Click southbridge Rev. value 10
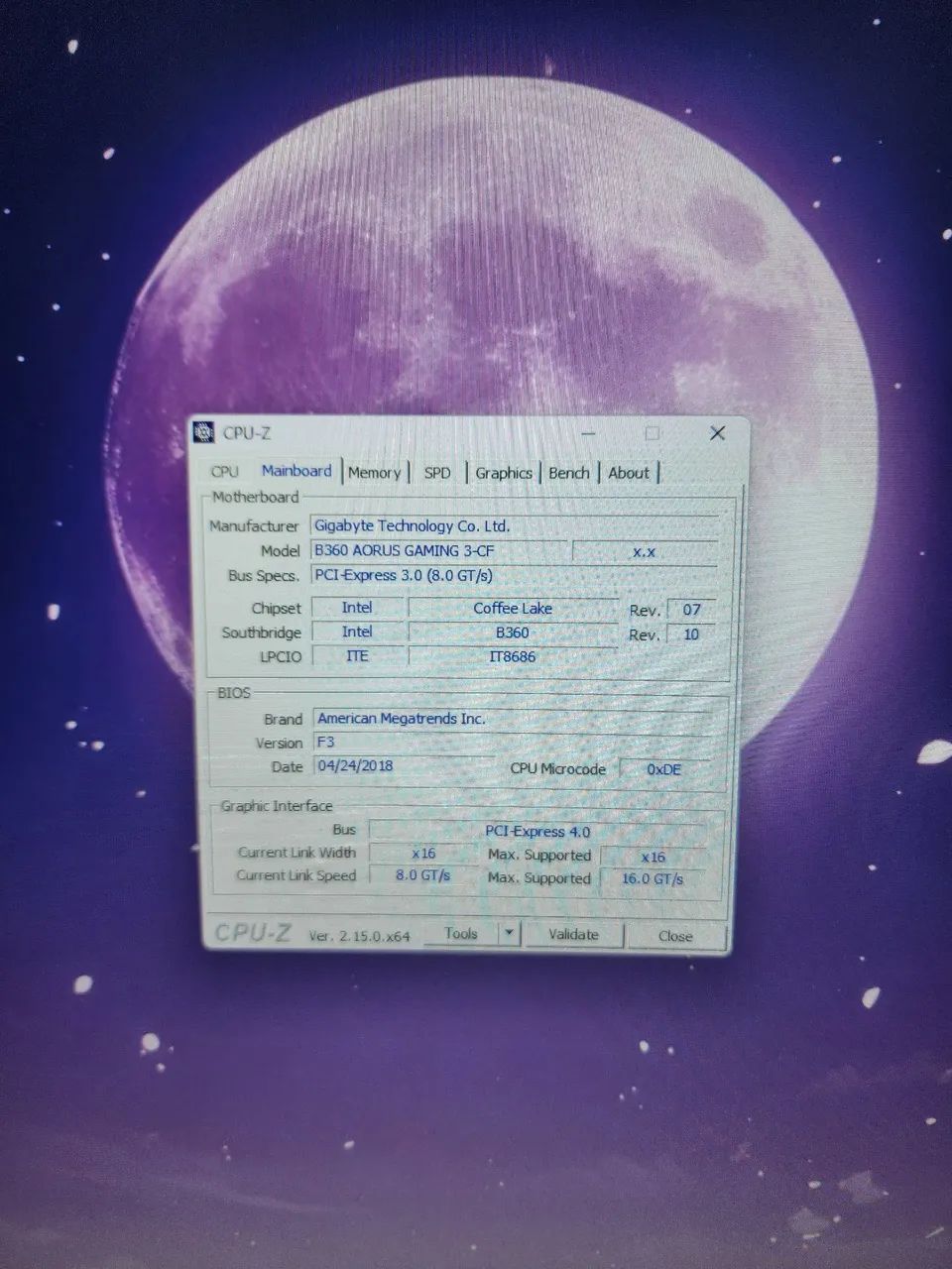This screenshot has width=952, height=1269. point(691,634)
